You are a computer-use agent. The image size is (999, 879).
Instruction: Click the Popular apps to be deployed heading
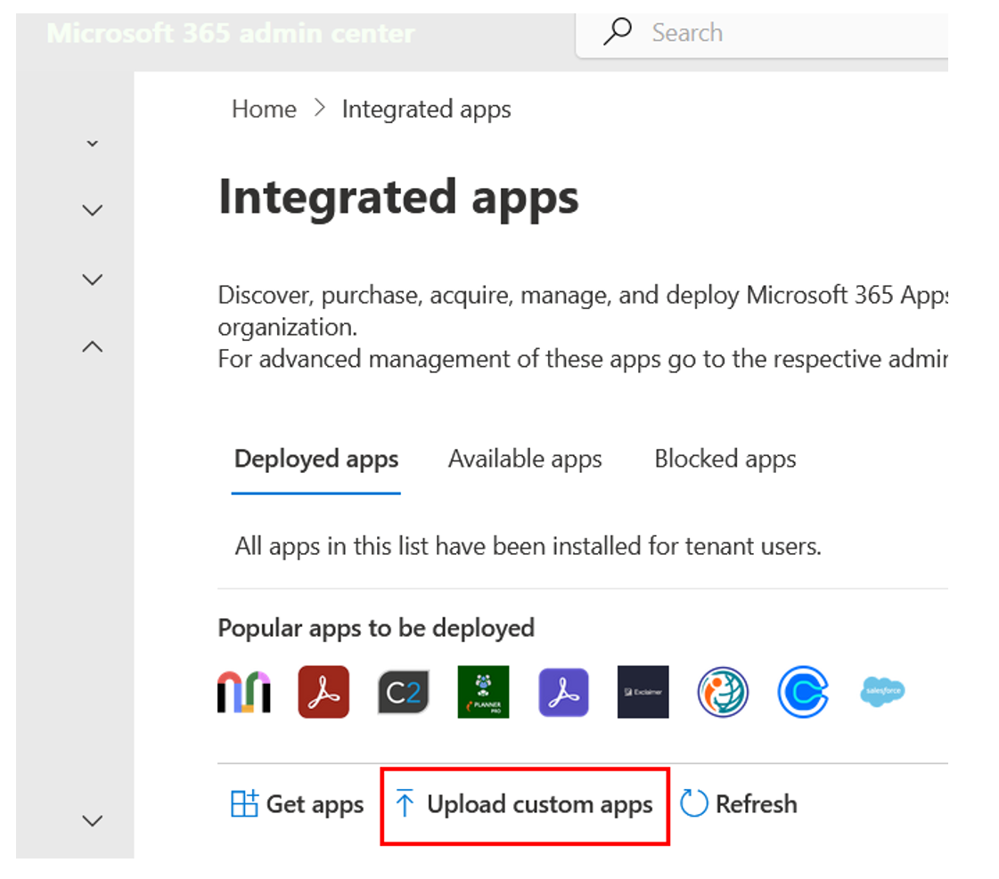pos(376,629)
